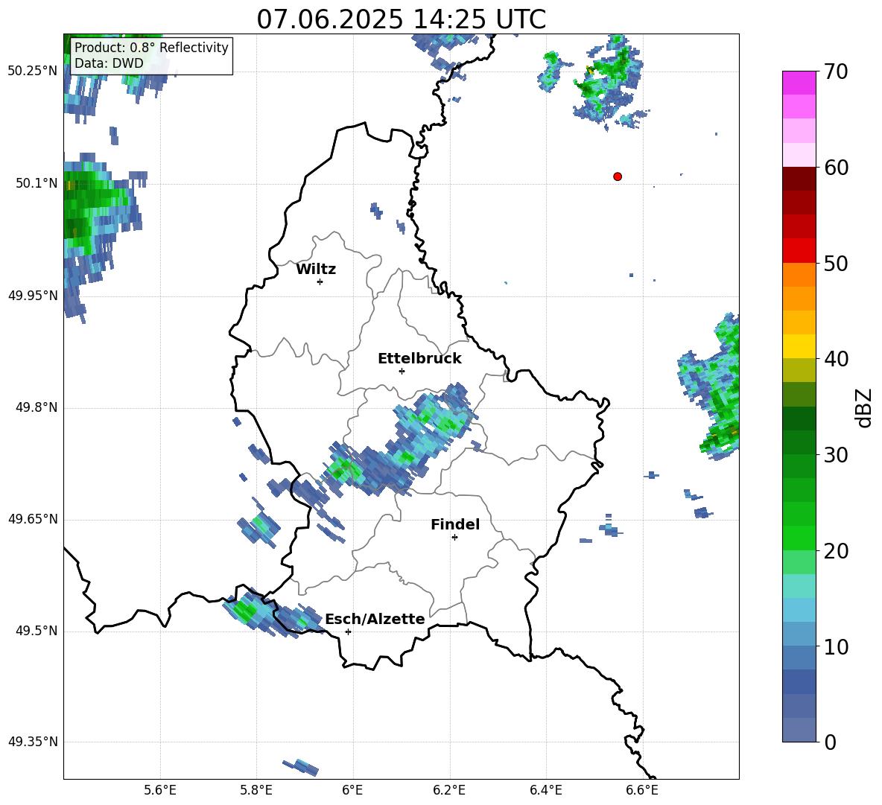Image resolution: width=882 pixels, height=805 pixels.
Task: Click the cross marker below Ettelbruck
Action: [x=402, y=371]
